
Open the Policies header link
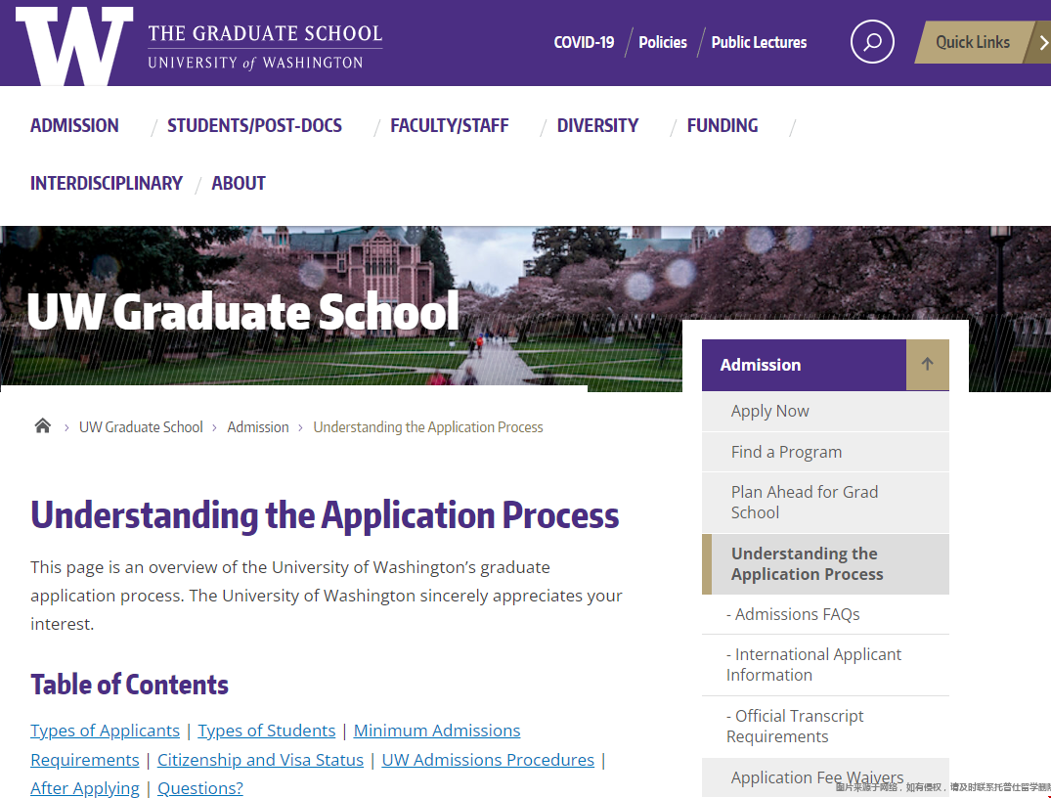[663, 42]
